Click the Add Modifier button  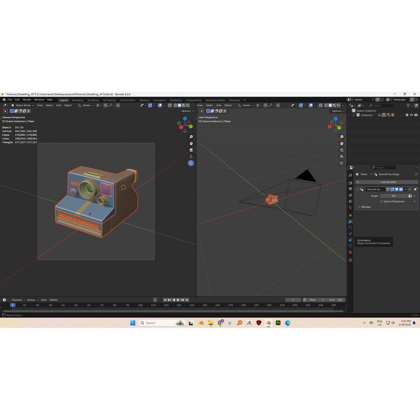click(x=387, y=182)
